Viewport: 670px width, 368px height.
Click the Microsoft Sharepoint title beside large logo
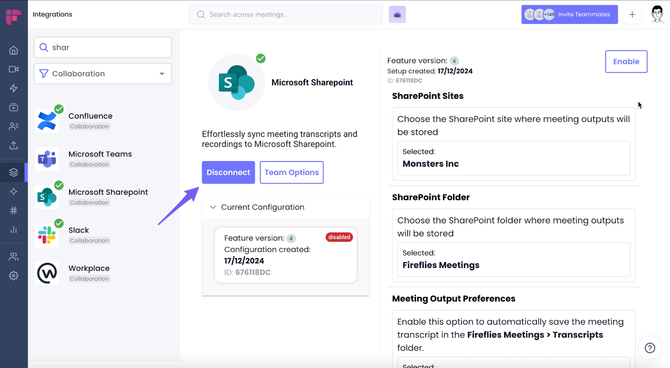pos(312,82)
